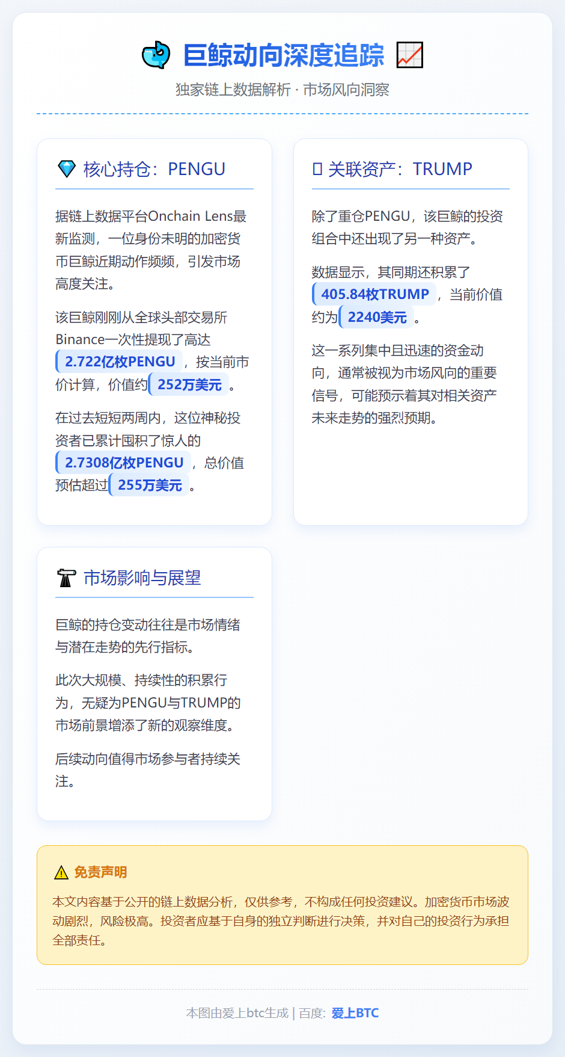Click the highlighted value 255万美元
565x1057 pixels.
pyautogui.click(x=149, y=485)
